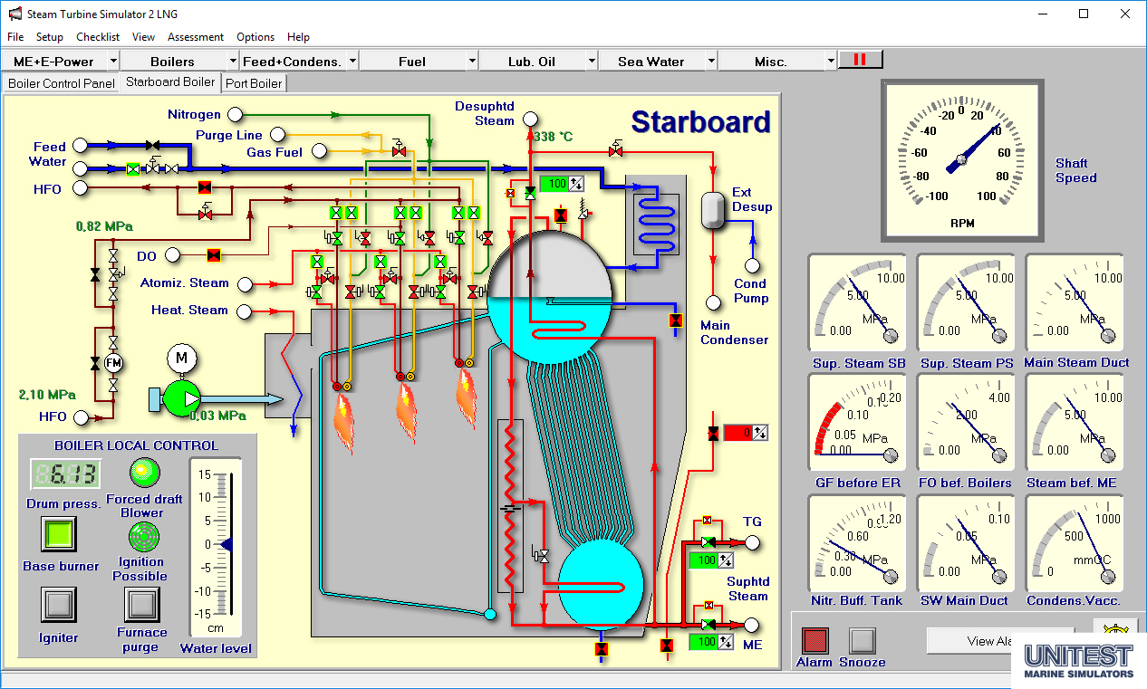Click the fan motor M symbol
1147x689 pixels.
tap(181, 359)
